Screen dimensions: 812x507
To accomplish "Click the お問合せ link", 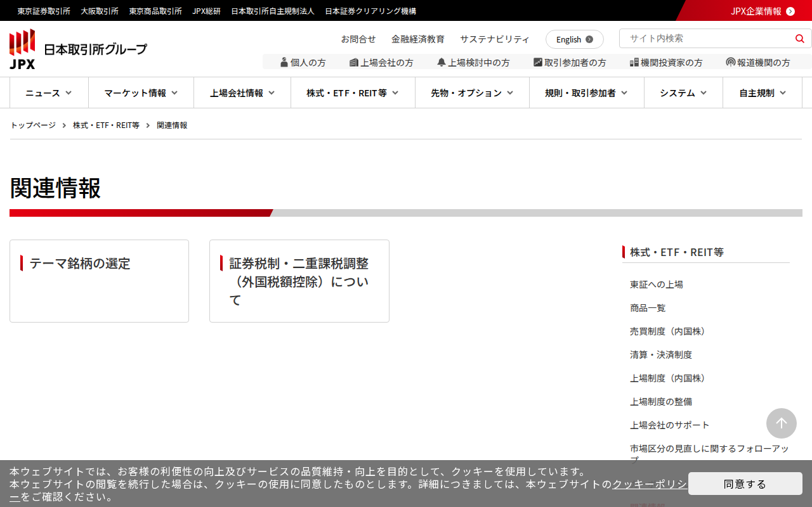I will tap(358, 39).
